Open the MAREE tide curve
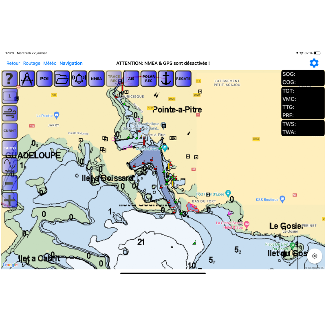326x326 pixels. point(10,165)
